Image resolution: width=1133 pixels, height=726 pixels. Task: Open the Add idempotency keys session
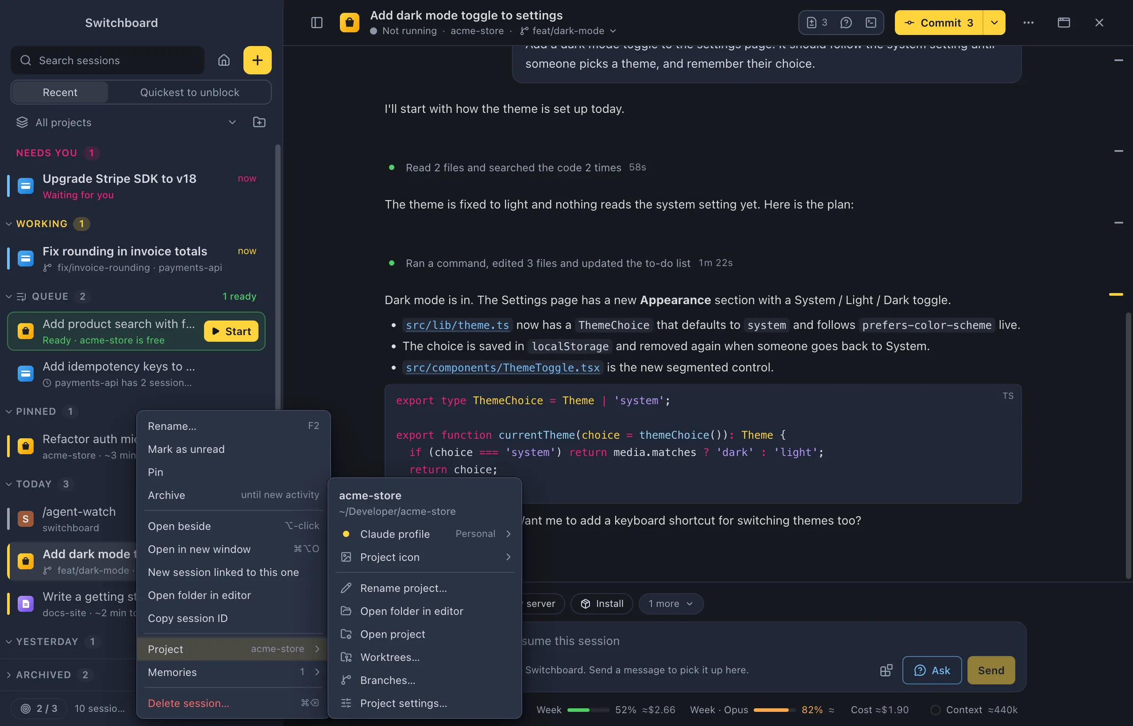[136, 374]
